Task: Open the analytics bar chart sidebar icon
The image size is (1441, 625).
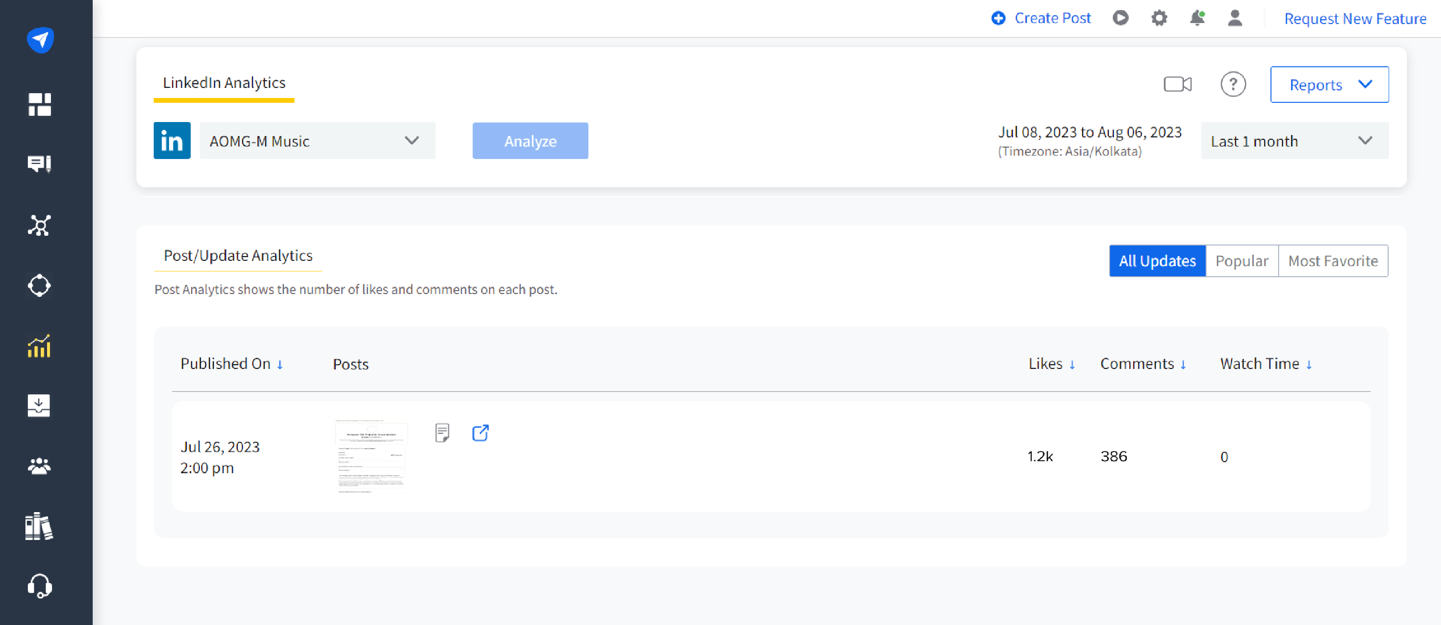Action: pos(39,346)
